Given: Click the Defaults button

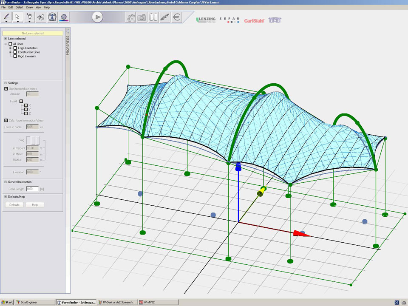Looking at the screenshot, I should [14, 205].
